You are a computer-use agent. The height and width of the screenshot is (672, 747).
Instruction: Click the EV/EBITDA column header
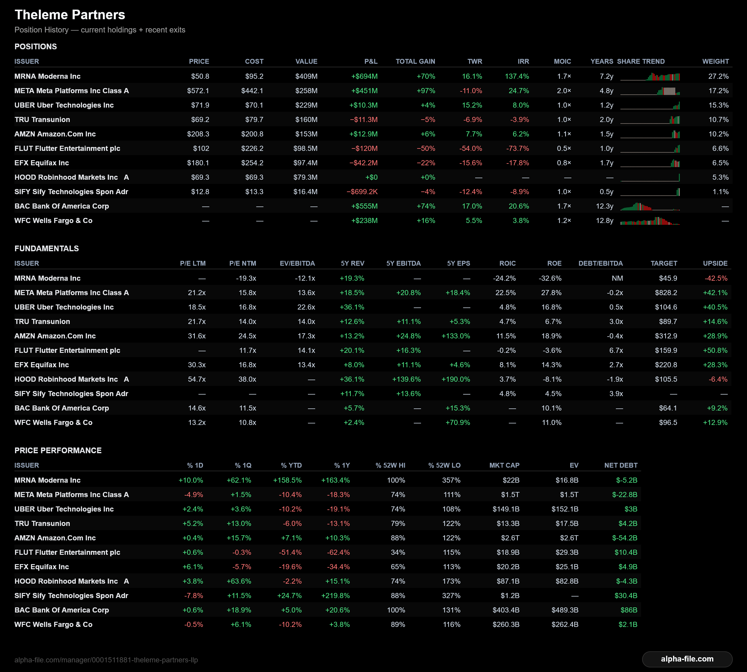pos(297,263)
